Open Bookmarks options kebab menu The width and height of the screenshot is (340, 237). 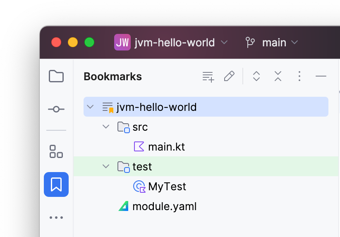point(299,77)
